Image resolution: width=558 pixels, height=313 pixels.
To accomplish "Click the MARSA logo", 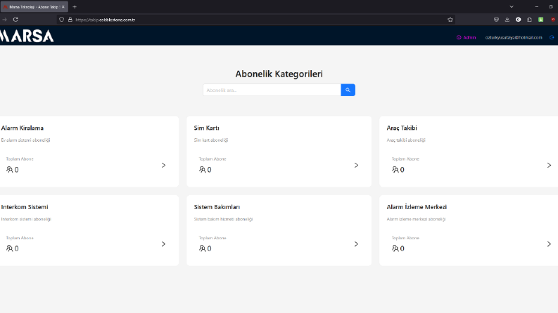I will pyautogui.click(x=27, y=36).
